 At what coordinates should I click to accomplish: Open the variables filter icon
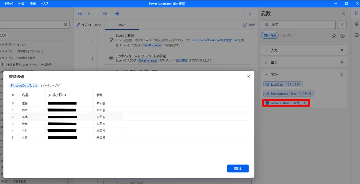(342, 25)
